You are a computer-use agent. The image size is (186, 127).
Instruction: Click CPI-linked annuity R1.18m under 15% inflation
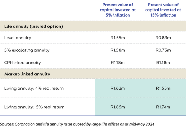[163, 63]
